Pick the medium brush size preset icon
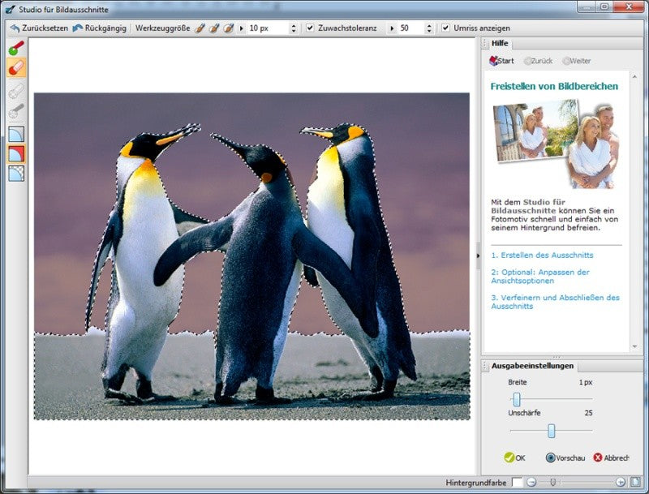The height and width of the screenshot is (494, 649). [x=214, y=28]
